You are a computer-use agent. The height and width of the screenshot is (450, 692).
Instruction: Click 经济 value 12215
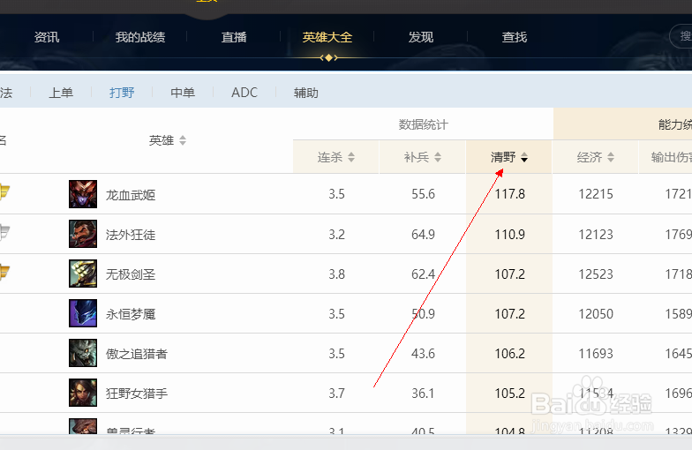pyautogui.click(x=596, y=194)
